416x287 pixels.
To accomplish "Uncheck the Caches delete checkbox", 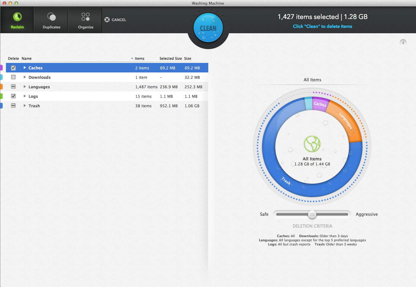I will pyautogui.click(x=13, y=68).
